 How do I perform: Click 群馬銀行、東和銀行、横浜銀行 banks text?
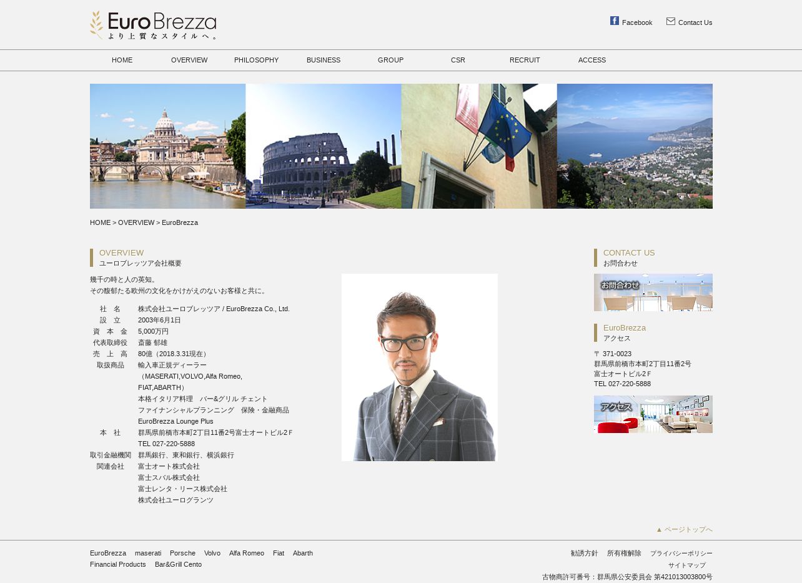(186, 455)
